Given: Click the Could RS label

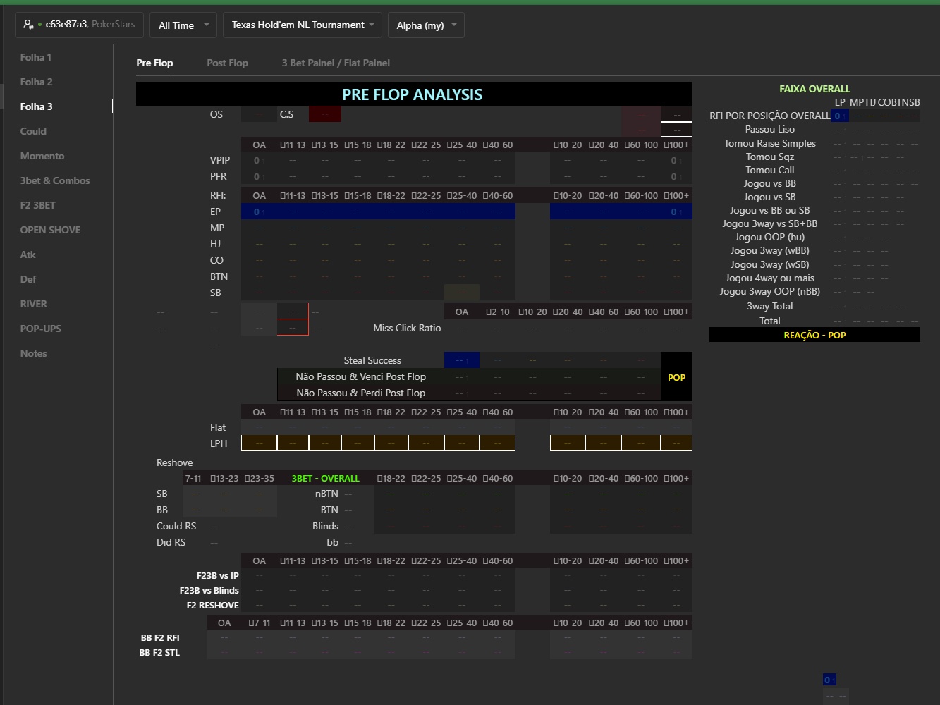Looking at the screenshot, I should (176, 526).
